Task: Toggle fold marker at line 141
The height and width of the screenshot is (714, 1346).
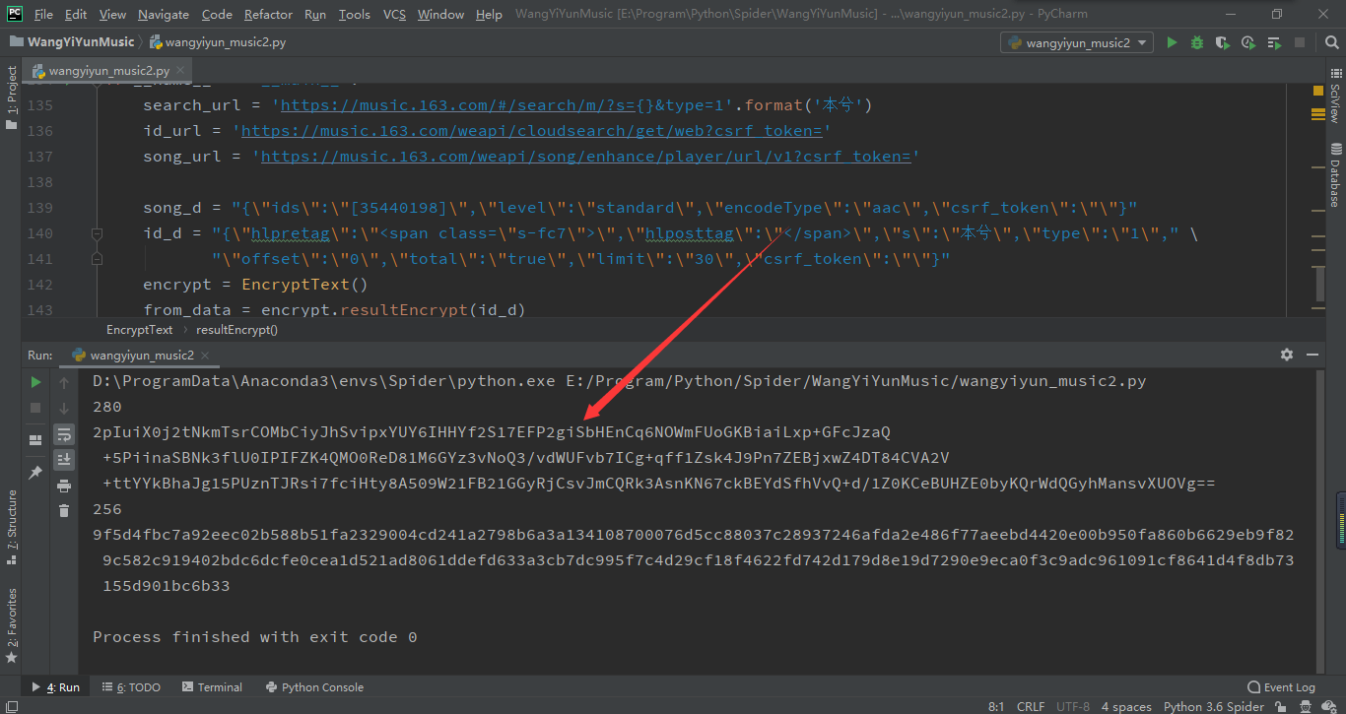Action: [97, 259]
